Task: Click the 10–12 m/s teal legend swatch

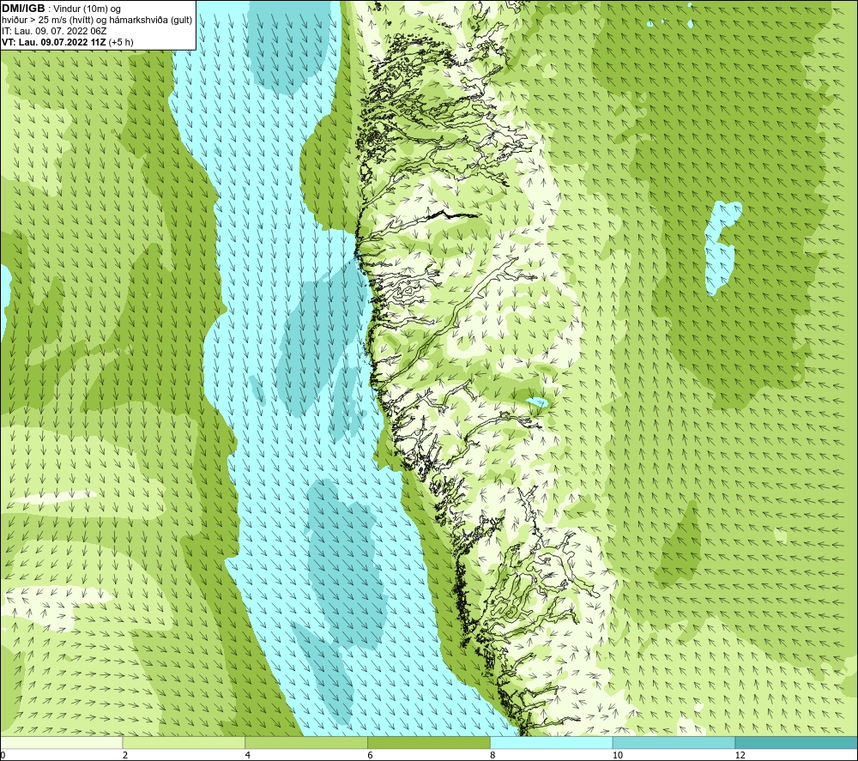Action: (x=674, y=743)
